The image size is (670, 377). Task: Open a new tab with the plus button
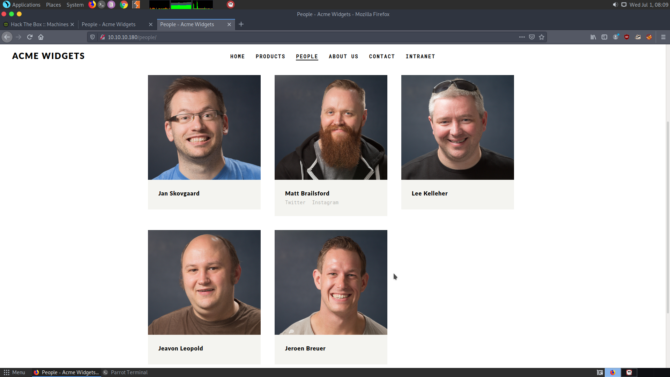coord(241,24)
